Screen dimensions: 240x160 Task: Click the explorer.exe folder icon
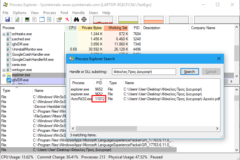9,75
